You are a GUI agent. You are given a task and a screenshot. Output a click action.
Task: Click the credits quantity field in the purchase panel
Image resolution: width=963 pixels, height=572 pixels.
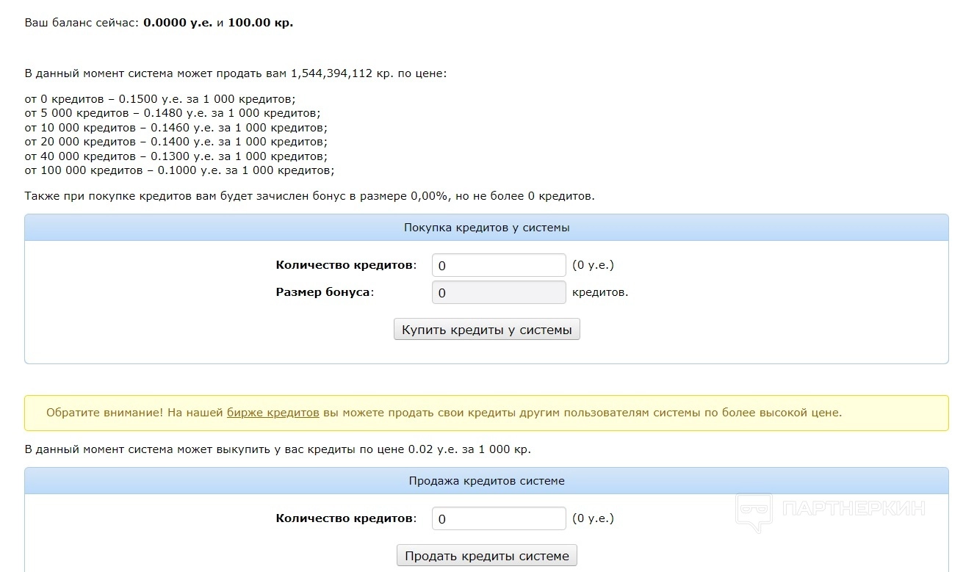[499, 265]
